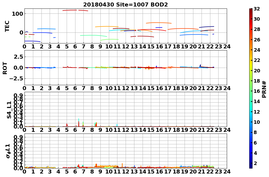The width and height of the screenshot is (269, 177).
Task: Click the TEC panel y-tick '100'
Action: 17,14
